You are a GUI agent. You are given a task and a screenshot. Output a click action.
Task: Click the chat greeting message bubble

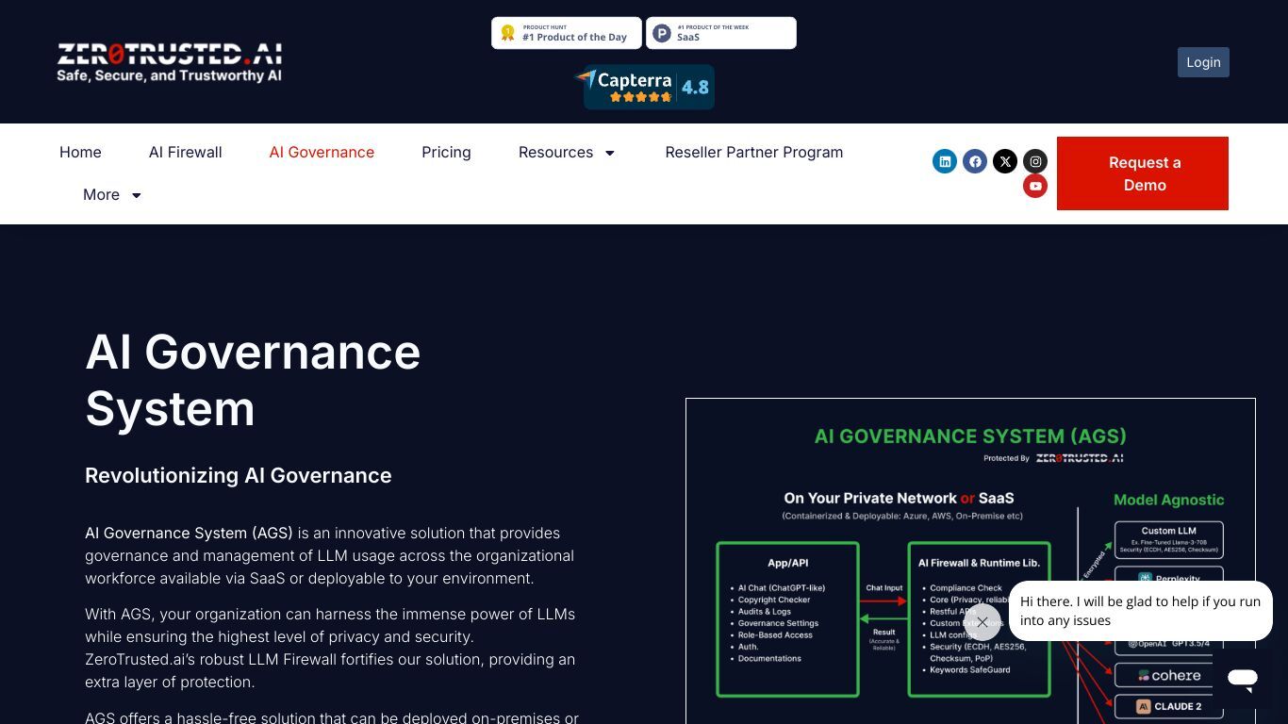(x=1140, y=611)
